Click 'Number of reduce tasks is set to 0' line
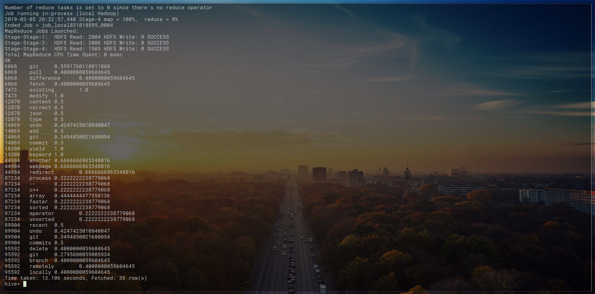 [109, 7]
